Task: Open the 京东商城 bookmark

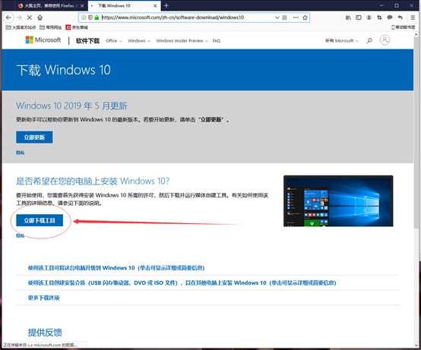Action: tap(77, 27)
